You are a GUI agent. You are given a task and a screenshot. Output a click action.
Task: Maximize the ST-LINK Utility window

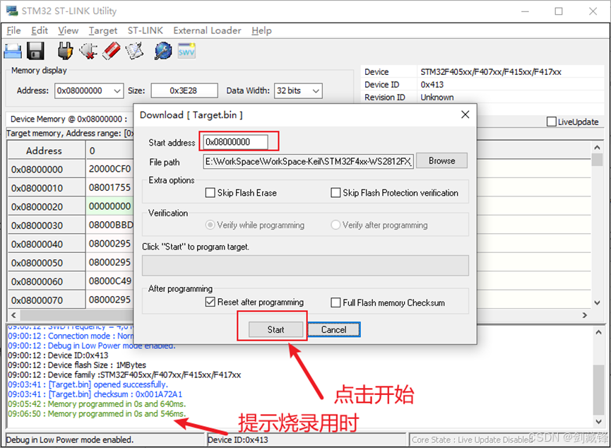pyautogui.click(x=559, y=11)
